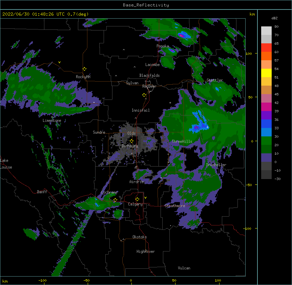Image resolution: width=292 pixels, height=285 pixels.
Task: Select the magenta 39-42 dBZ legend swatch
Action: [266, 107]
